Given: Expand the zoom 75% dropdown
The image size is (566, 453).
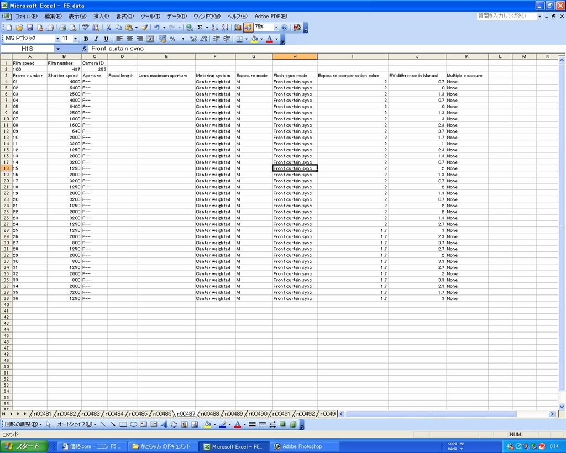Looking at the screenshot, I should [276, 28].
